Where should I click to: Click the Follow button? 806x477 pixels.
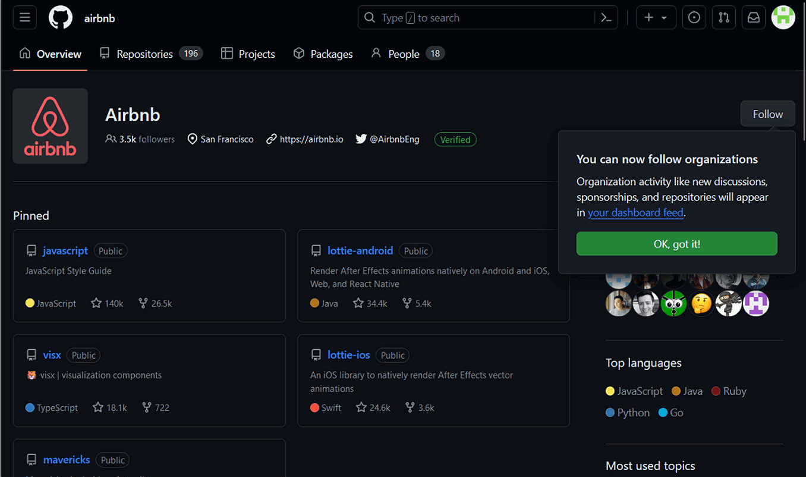tap(767, 114)
